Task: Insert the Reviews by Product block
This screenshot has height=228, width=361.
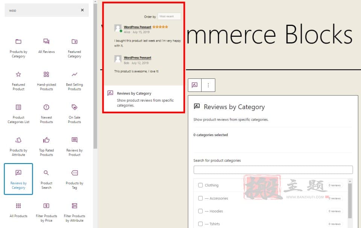Action: click(74, 147)
